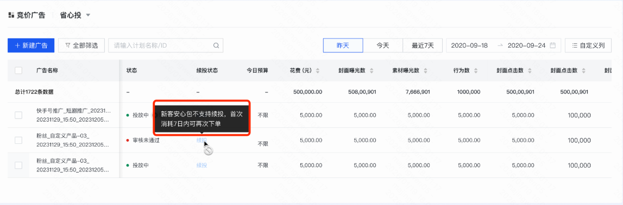
Task: Click the 今日预算 column header
Action: (x=257, y=70)
